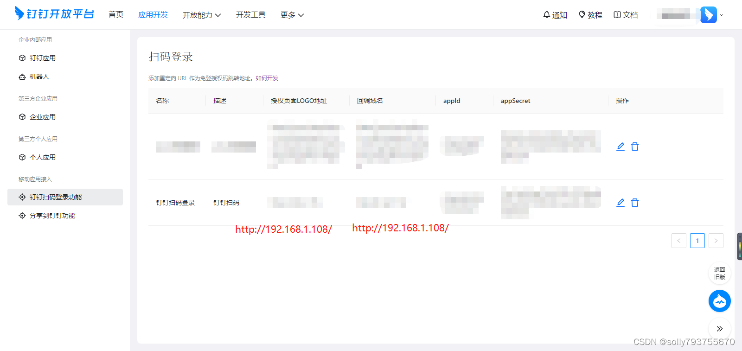Viewport: 742px width, 351px height.
Task: Click the 钉钉应用 cube icon
Action: tap(22, 58)
